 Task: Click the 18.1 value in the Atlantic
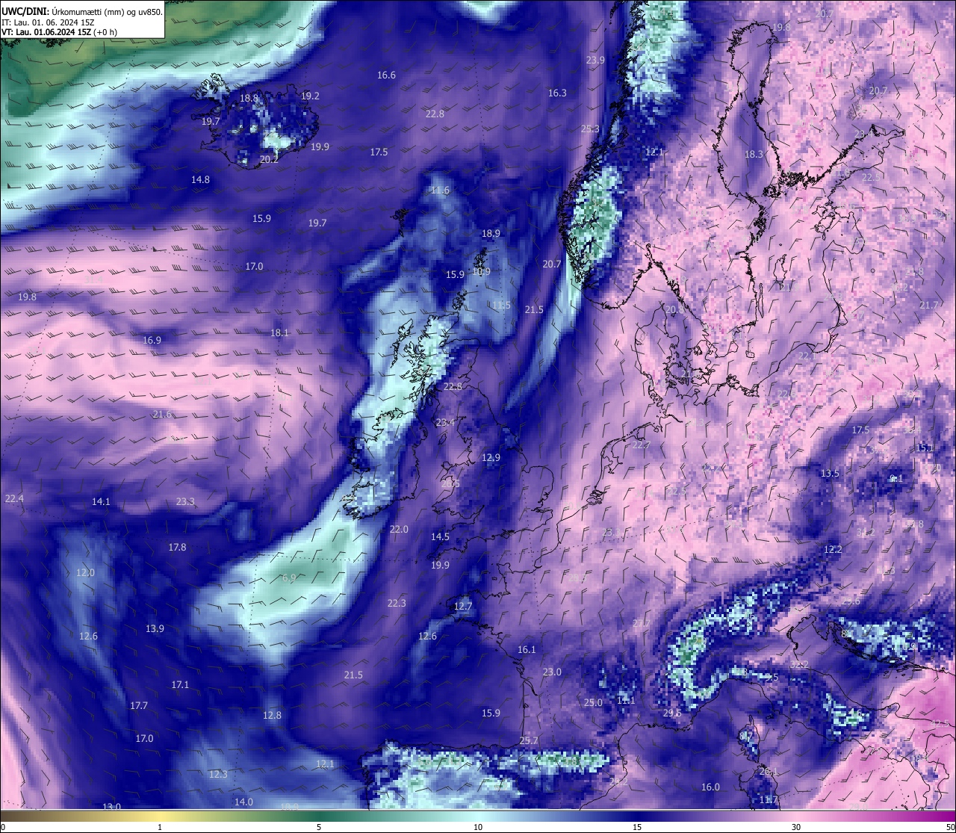279,333
